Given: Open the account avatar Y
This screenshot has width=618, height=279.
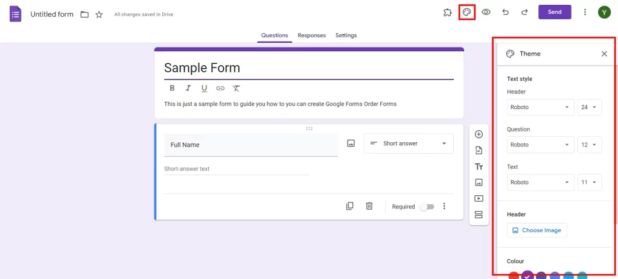Looking at the screenshot, I should tap(604, 12).
